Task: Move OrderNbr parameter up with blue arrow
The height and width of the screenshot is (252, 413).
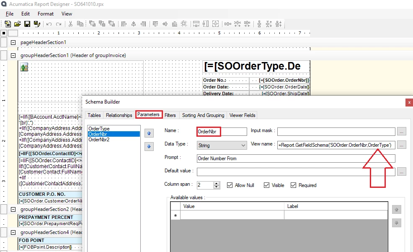Action: pos(149,133)
